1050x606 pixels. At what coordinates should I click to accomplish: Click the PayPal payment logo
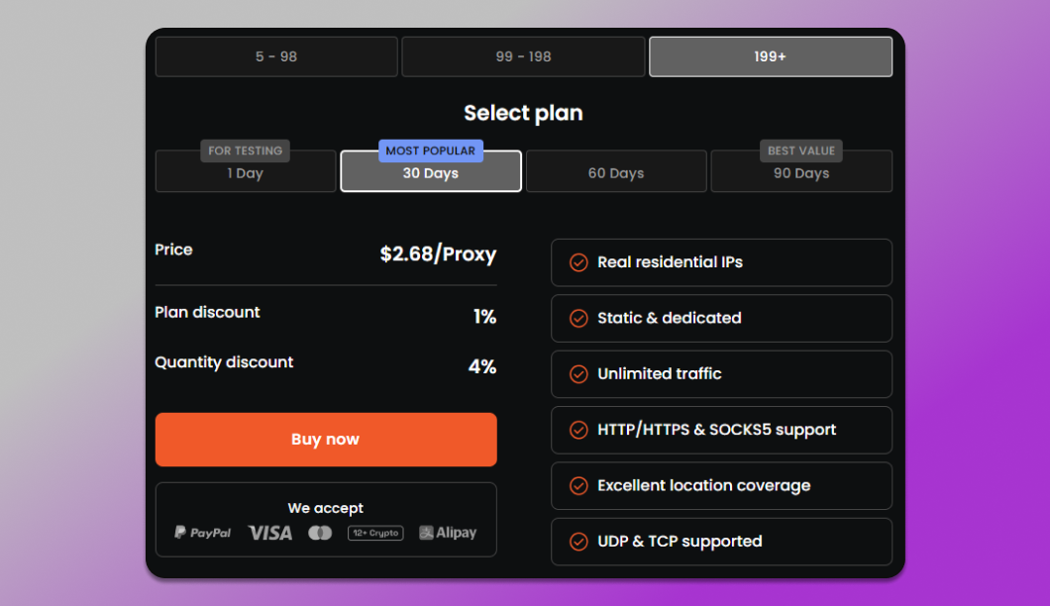(202, 533)
